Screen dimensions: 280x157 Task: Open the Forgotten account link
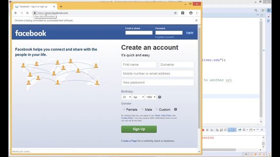(x=164, y=37)
